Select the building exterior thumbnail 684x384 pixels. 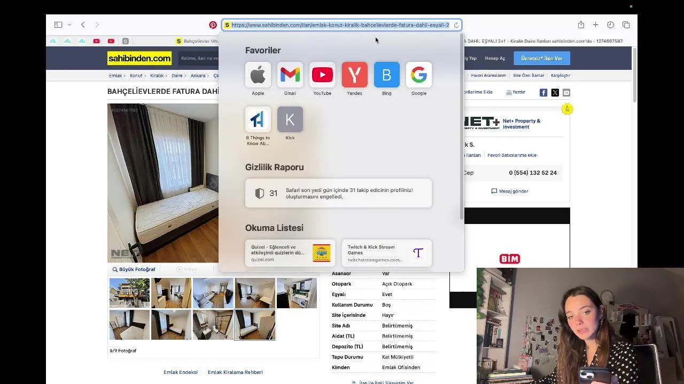pyautogui.click(x=129, y=293)
